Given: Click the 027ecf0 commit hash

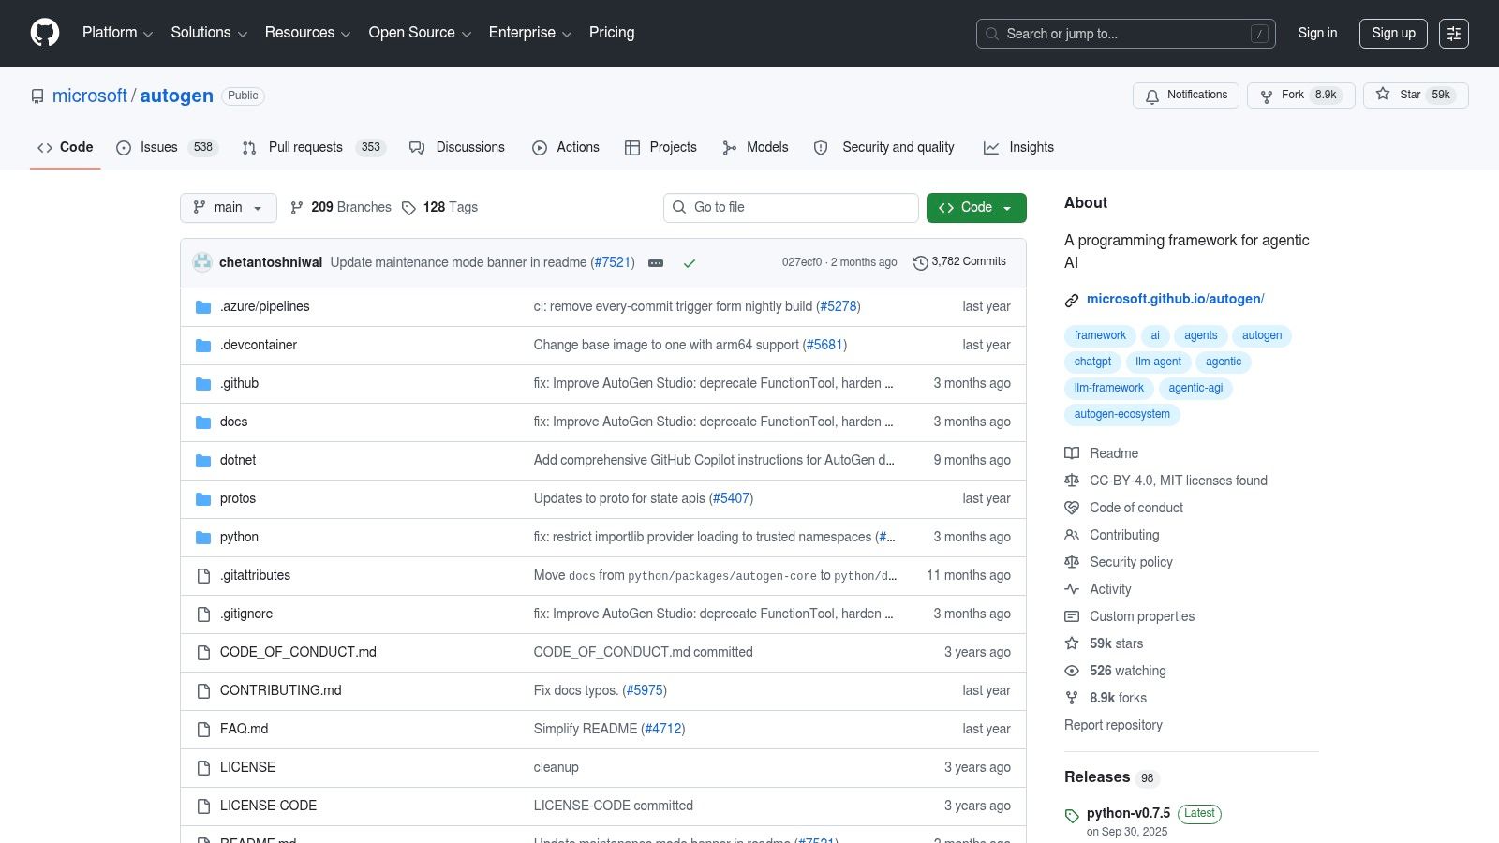Looking at the screenshot, I should pos(802,263).
